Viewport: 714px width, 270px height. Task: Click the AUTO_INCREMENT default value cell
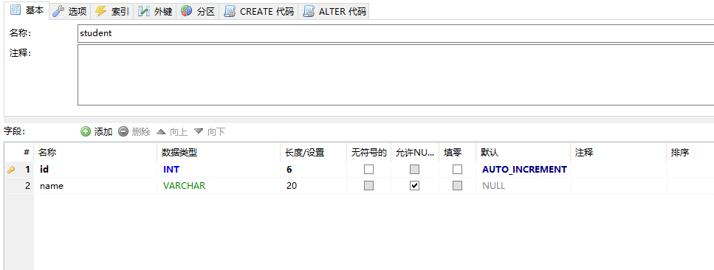click(x=524, y=170)
